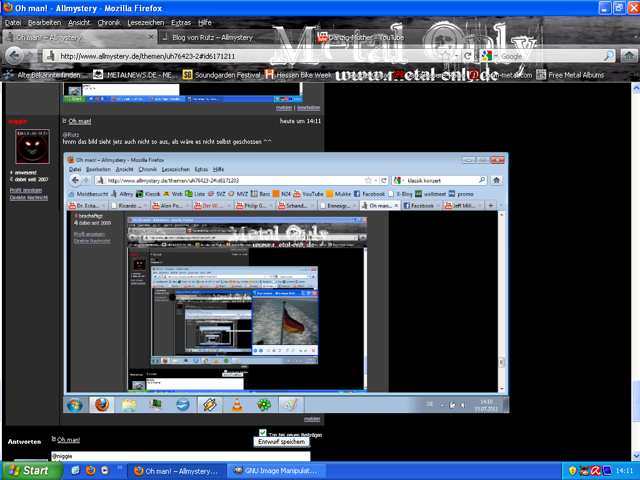The width and height of the screenshot is (640, 480).
Task: Expand the bookmarks toolbar overflow chevron
Action: [x=635, y=75]
